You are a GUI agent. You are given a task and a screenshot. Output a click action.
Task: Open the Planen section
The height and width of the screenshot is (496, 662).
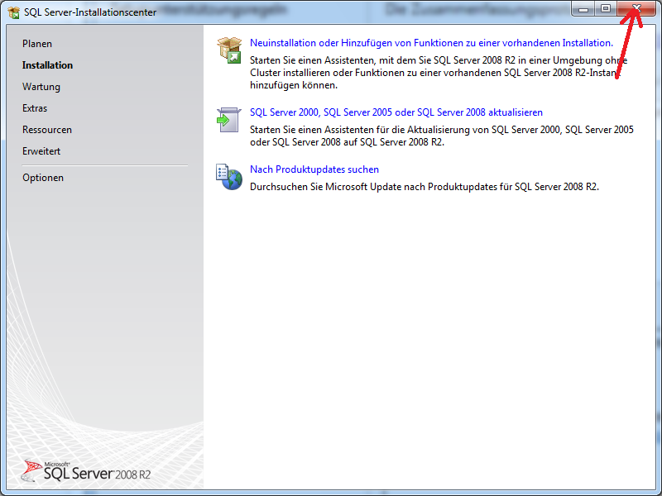(37, 44)
